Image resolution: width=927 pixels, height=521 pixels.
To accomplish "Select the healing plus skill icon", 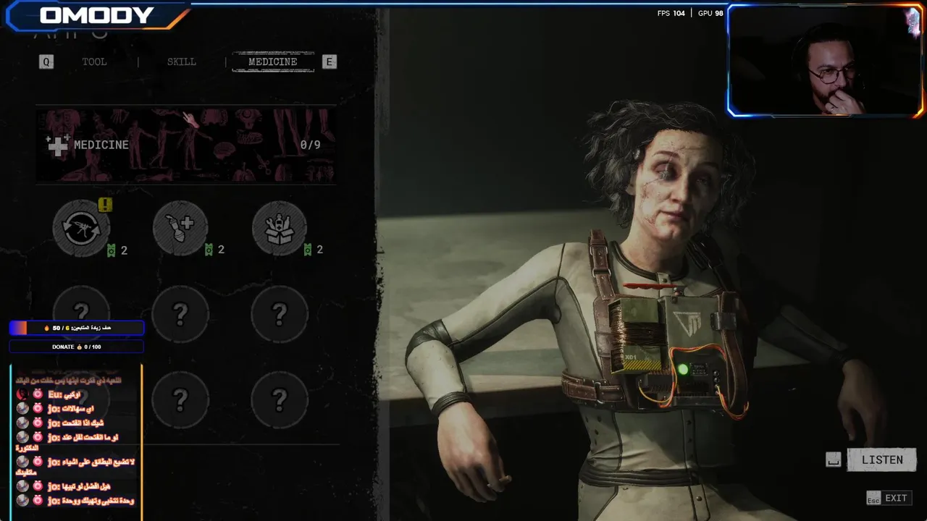I will pos(180,229).
